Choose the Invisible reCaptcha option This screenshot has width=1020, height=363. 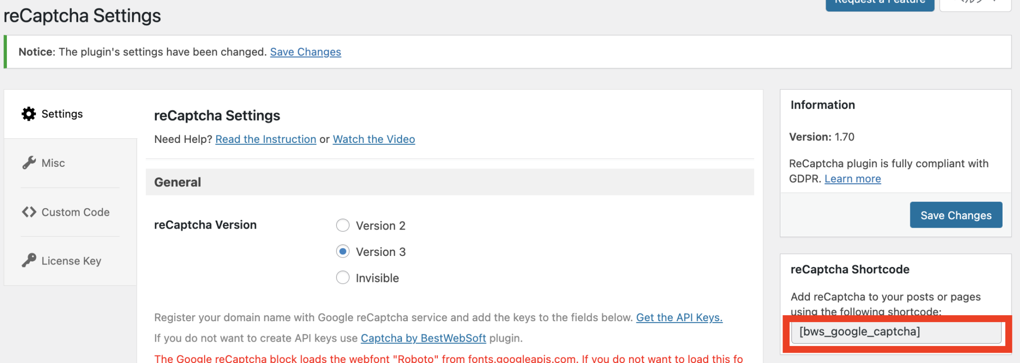343,277
